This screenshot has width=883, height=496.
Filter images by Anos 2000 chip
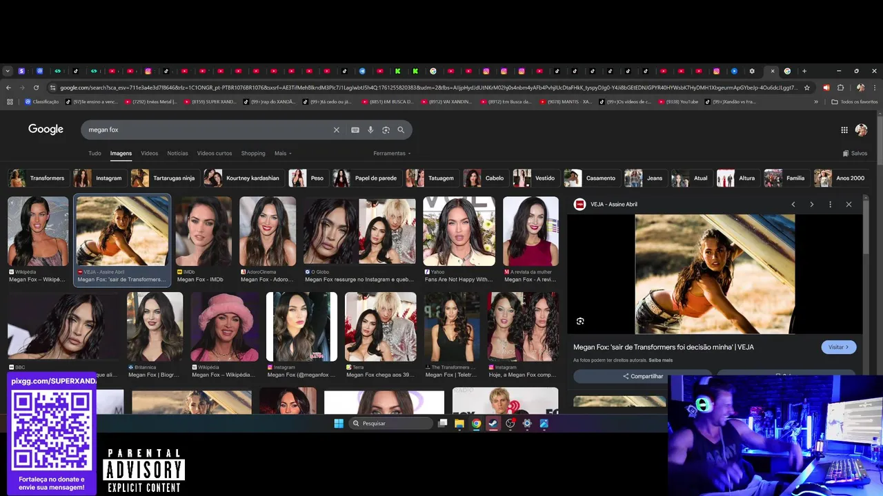(x=840, y=178)
